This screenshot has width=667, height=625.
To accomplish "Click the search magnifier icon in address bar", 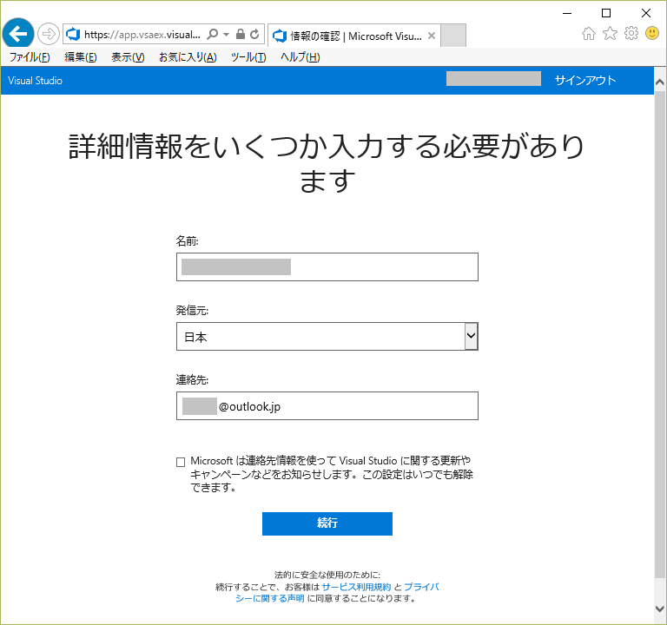I will point(213,35).
